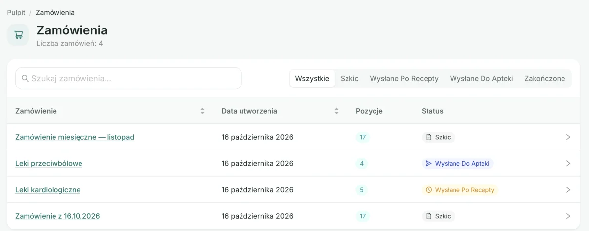This screenshot has height=231, width=589.
Task: Click the Wysłane Do Apteki status badge
Action: 457,164
